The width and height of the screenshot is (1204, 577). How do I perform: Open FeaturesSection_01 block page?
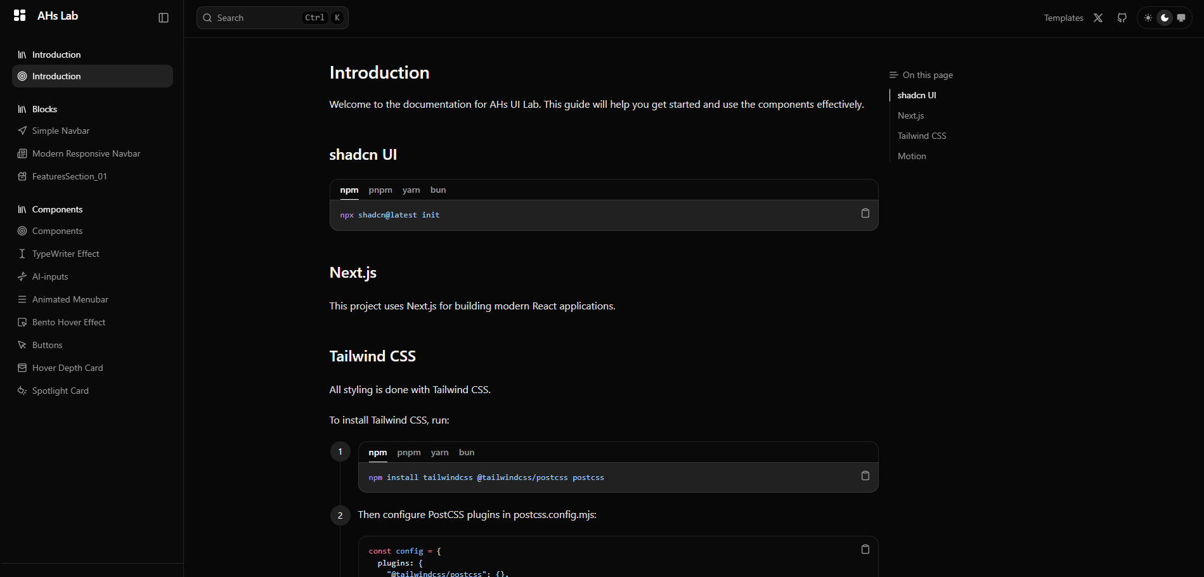(93, 176)
